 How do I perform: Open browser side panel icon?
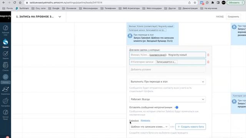pyautogui.click(x=218, y=3)
